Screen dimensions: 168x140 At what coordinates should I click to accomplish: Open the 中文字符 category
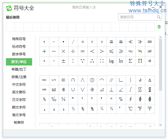pyautogui.click(x=19, y=85)
